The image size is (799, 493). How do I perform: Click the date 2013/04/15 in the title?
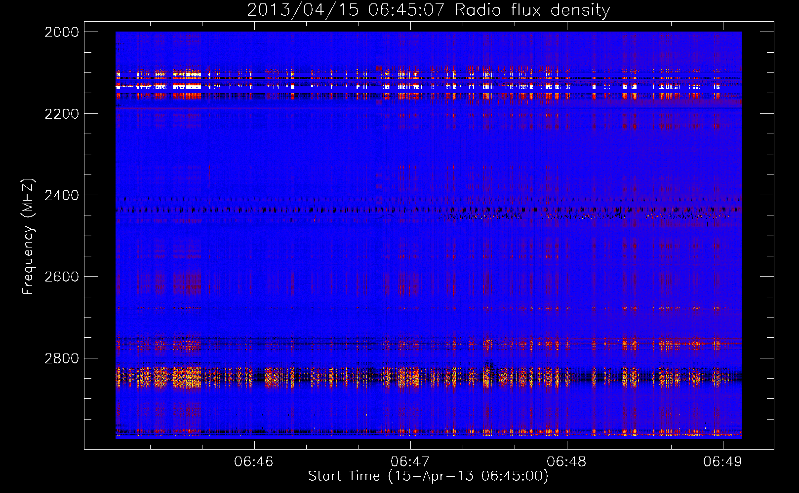tap(303, 10)
